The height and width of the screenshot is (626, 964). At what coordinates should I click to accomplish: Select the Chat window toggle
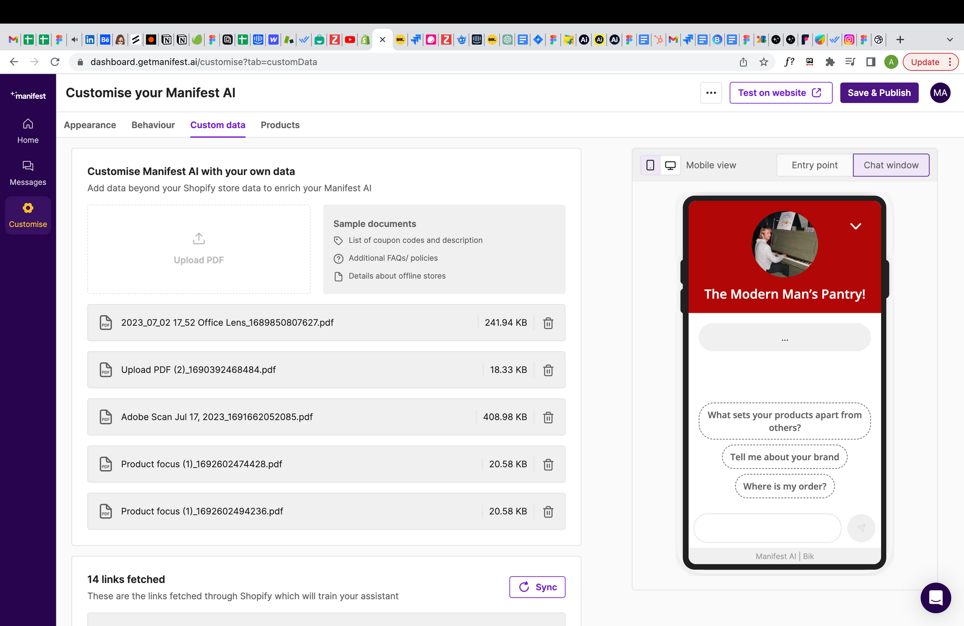[x=891, y=165]
